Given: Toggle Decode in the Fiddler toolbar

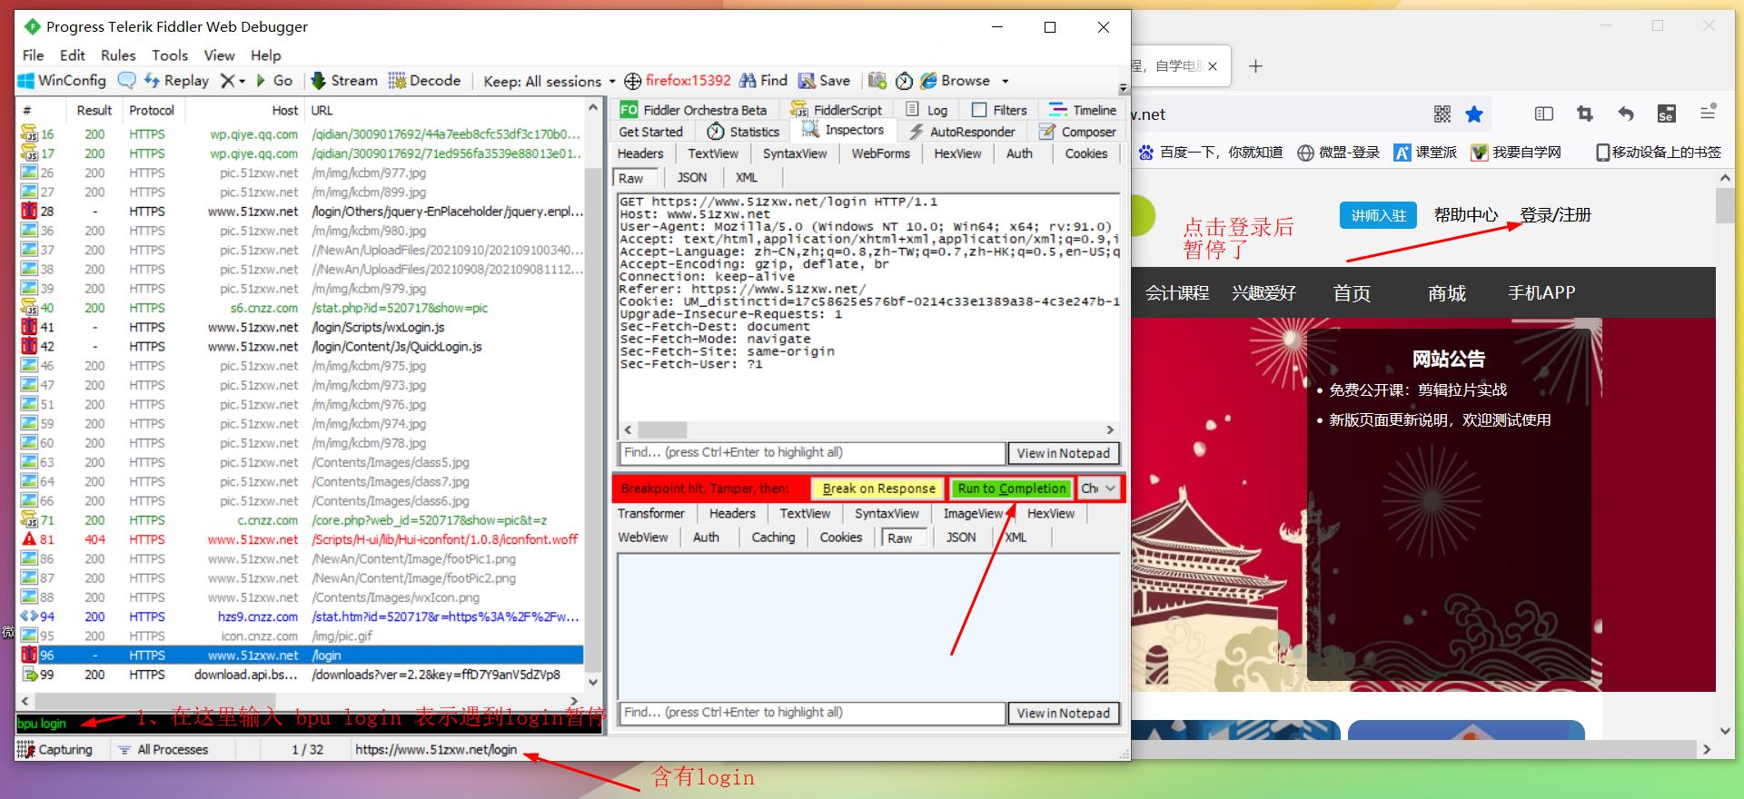Looking at the screenshot, I should tap(424, 81).
